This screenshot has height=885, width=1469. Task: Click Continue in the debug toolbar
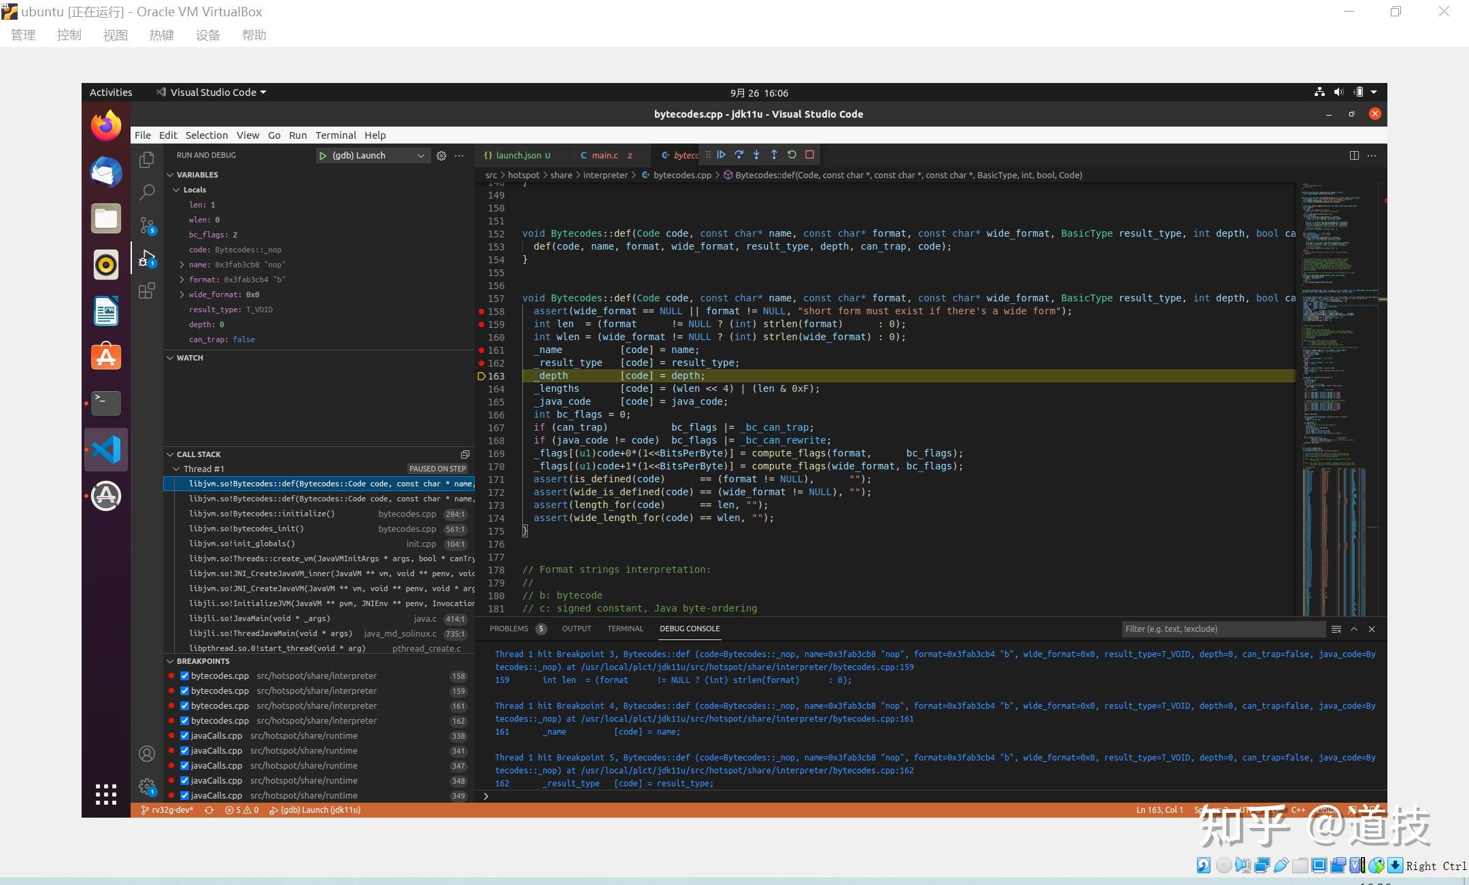pyautogui.click(x=722, y=155)
